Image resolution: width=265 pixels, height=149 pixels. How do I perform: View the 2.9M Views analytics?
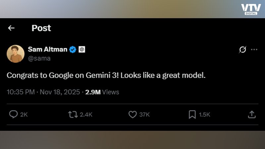pyautogui.click(x=102, y=92)
